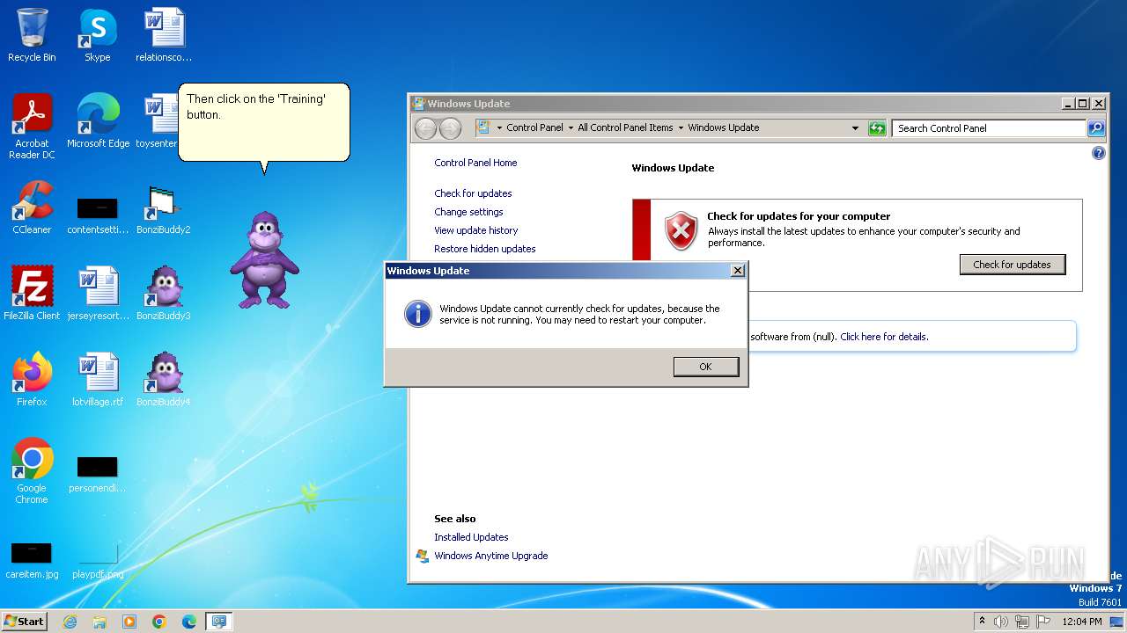Image resolution: width=1127 pixels, height=633 pixels.
Task: Open Internet Explorer from the taskbar
Action: pos(70,622)
